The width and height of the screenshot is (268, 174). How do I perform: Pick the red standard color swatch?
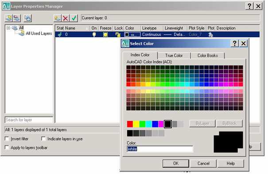[130, 124]
